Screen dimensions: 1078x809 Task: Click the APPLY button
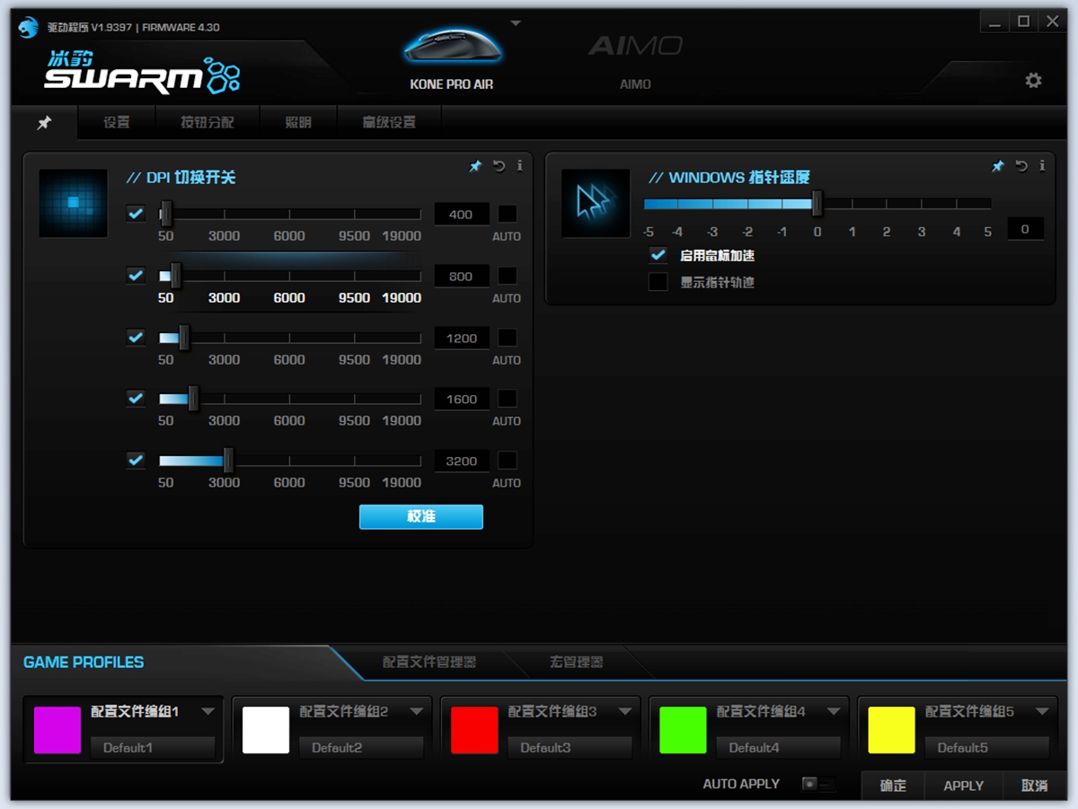coord(964,785)
